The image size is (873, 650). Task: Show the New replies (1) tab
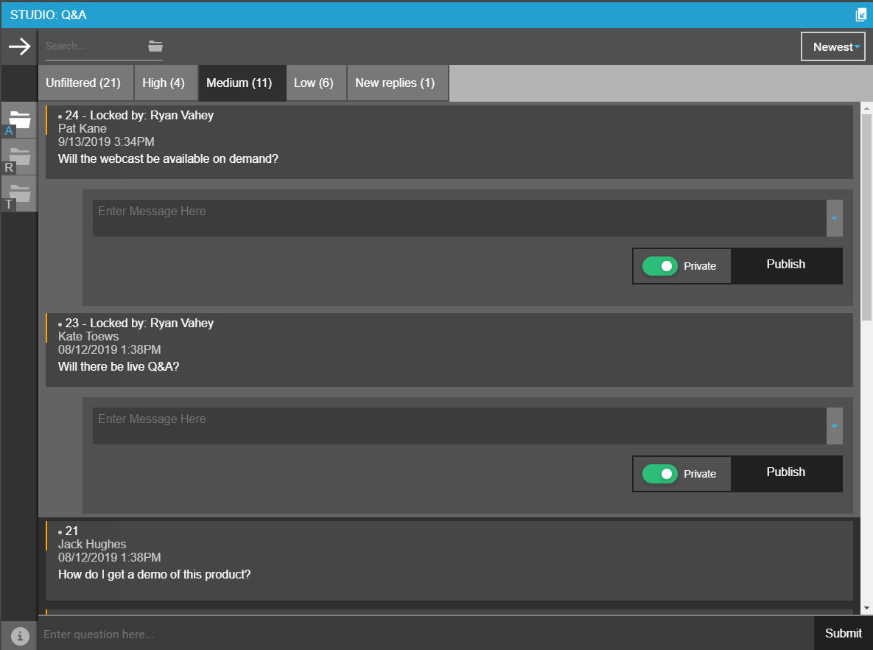(x=395, y=83)
